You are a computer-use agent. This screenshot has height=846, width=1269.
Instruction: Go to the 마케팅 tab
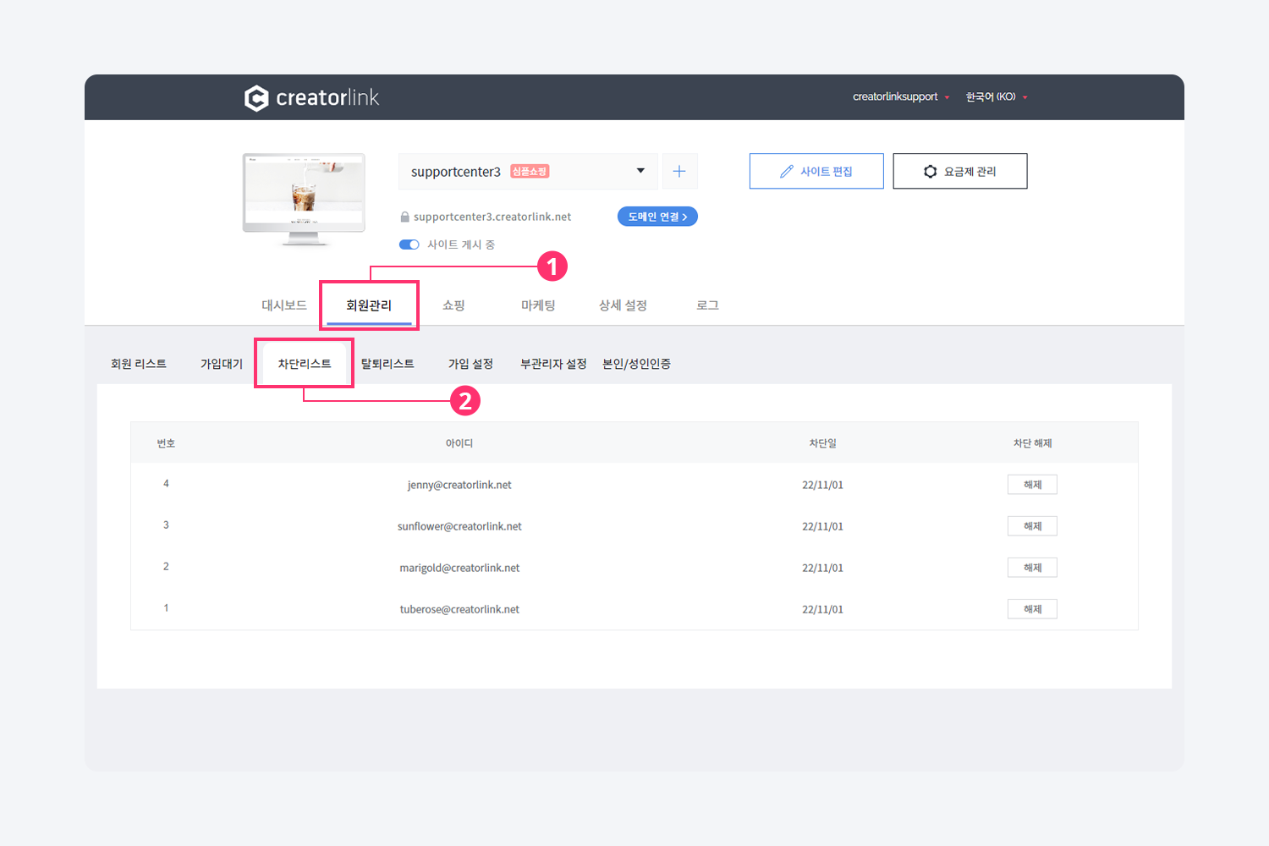[538, 305]
